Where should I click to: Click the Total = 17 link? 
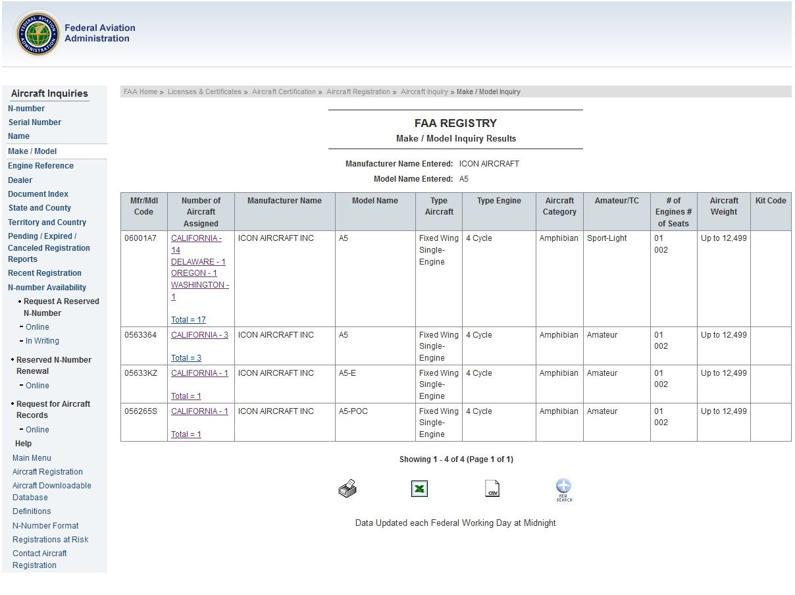tap(188, 320)
